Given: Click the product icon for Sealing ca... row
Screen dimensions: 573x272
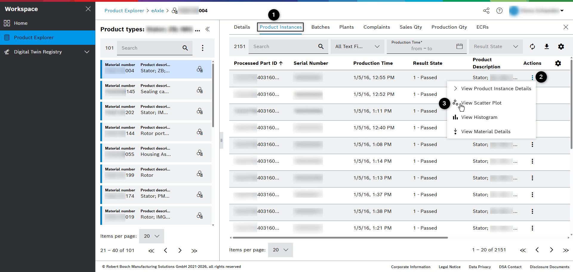Looking at the screenshot, I should pos(200,90).
